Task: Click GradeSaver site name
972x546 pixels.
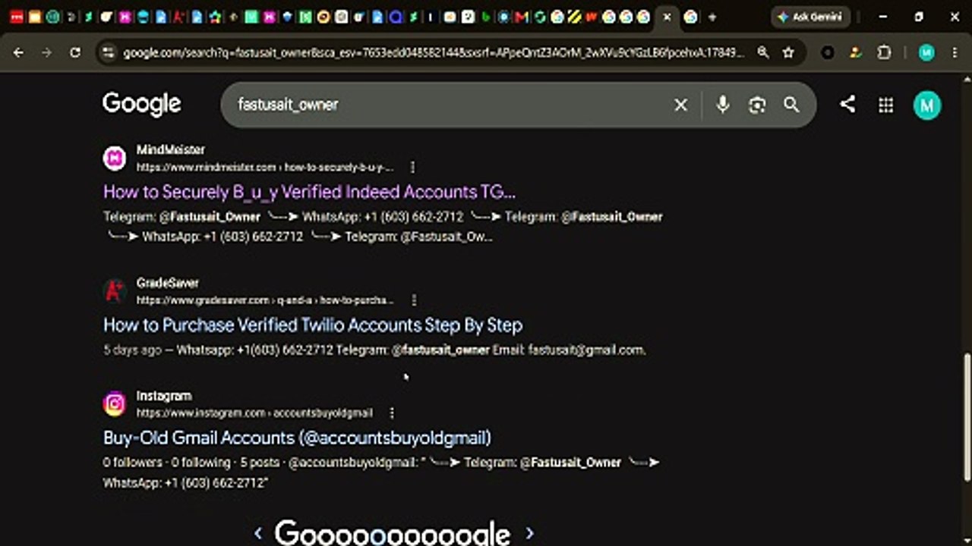Action: pyautogui.click(x=167, y=282)
